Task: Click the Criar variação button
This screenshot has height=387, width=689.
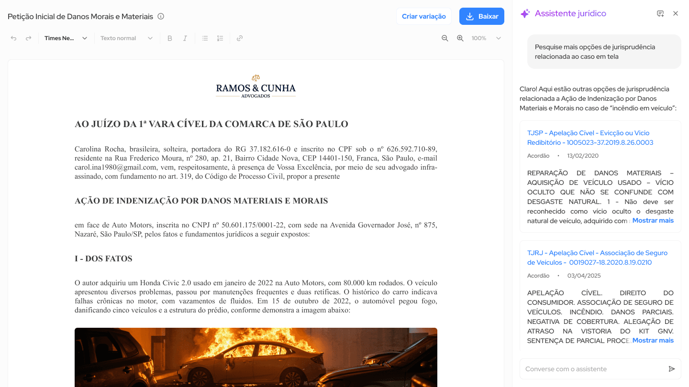Action: coord(423,16)
